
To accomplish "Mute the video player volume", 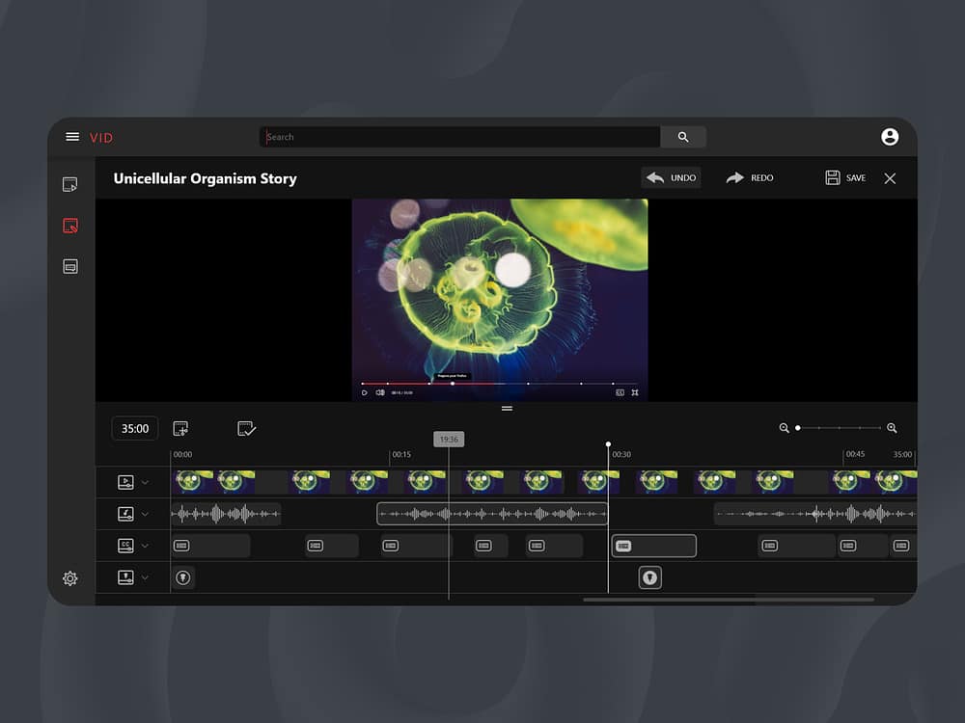I will coord(379,392).
